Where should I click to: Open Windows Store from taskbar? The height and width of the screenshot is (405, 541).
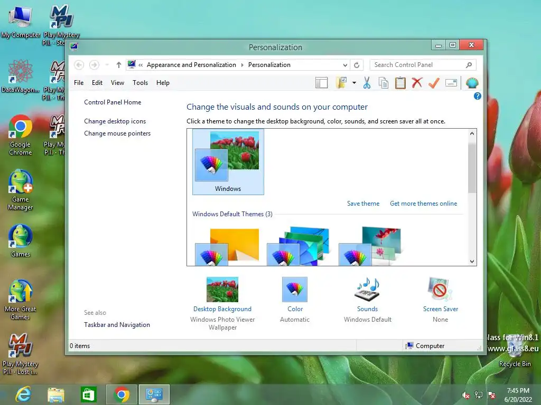(88, 394)
